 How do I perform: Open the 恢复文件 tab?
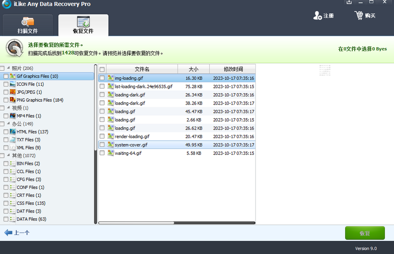click(83, 25)
